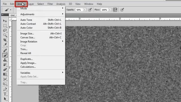Screen dimensions: 181x102
Task: Choose Image Size...
Action: (41, 33)
